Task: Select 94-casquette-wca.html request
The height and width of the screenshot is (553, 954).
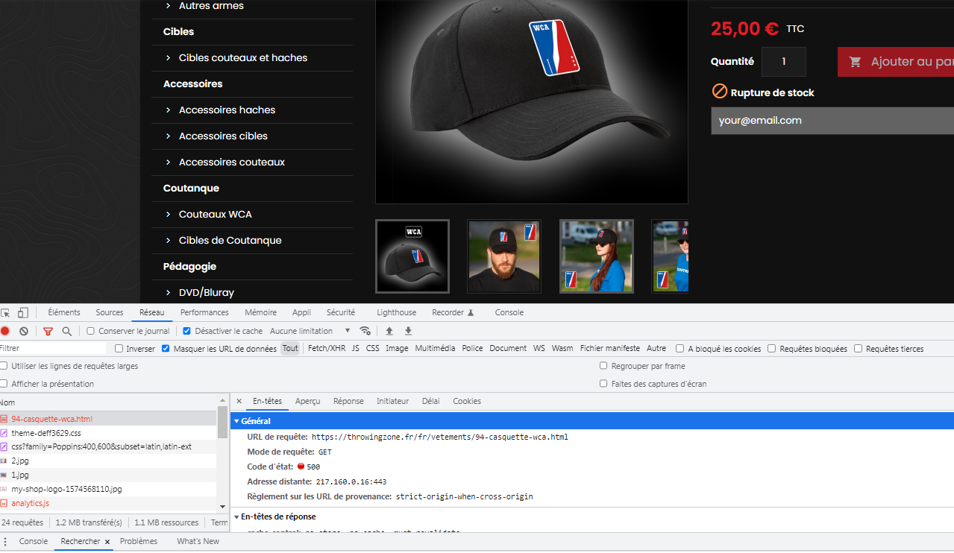Action: 109,419
